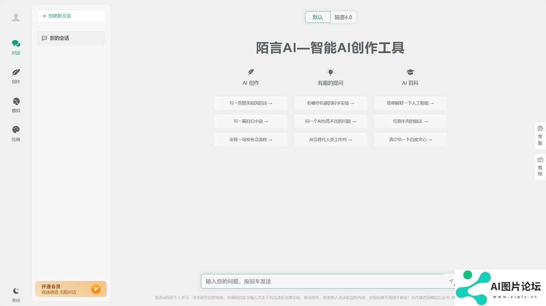Click the 有趣的提问 lightbulb icon
546x306 pixels.
[x=331, y=72]
